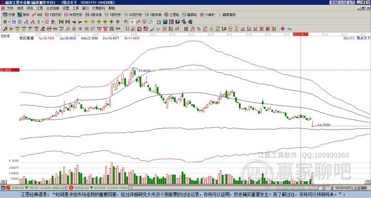Launch the 江恩轮 Gann wheel

(172, 14)
